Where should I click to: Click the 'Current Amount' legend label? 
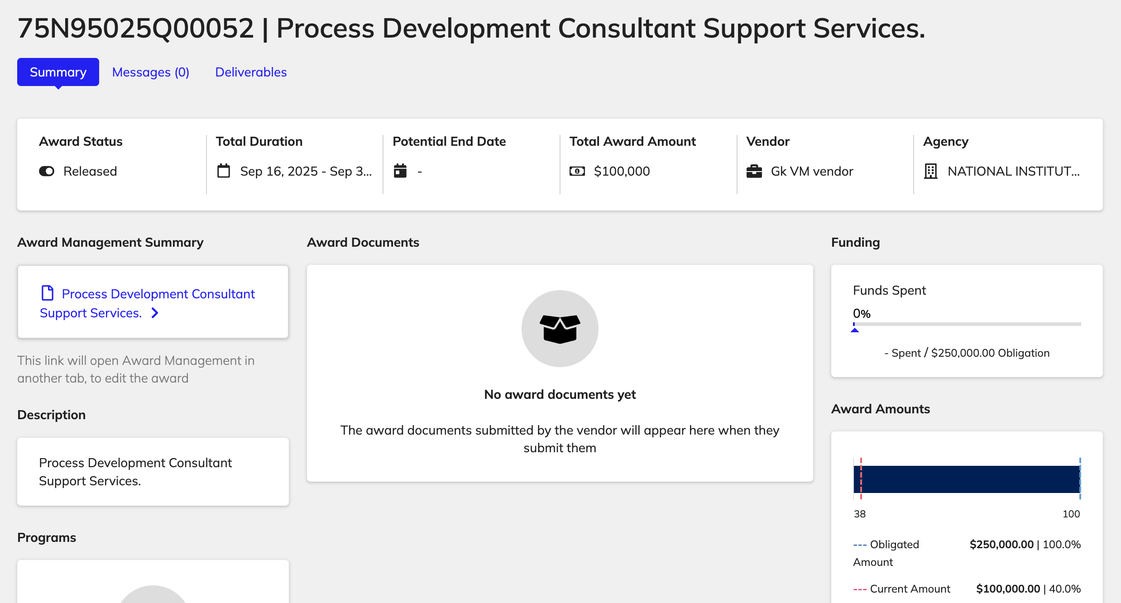[x=910, y=589]
